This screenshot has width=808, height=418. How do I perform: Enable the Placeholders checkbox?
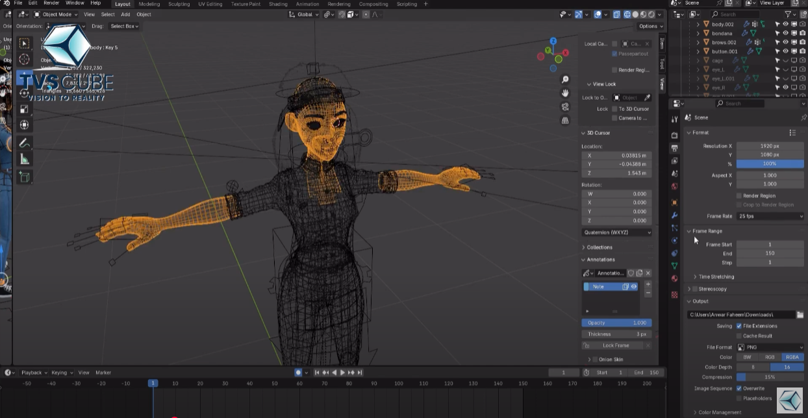click(x=739, y=399)
